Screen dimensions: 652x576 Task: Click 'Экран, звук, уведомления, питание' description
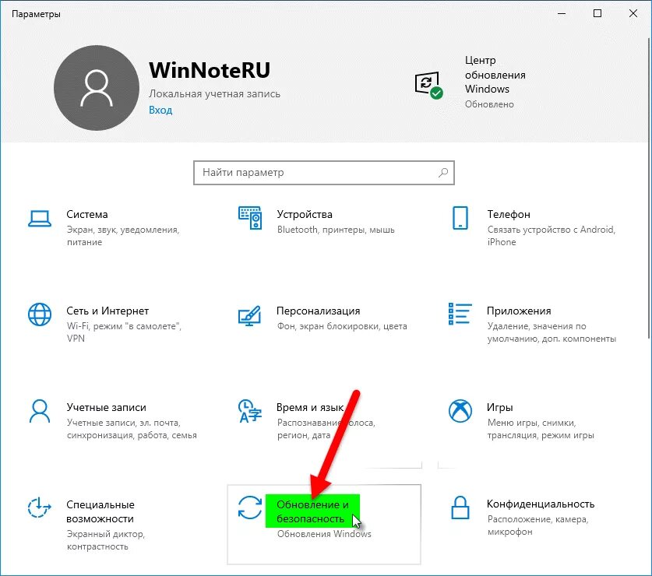(x=122, y=236)
